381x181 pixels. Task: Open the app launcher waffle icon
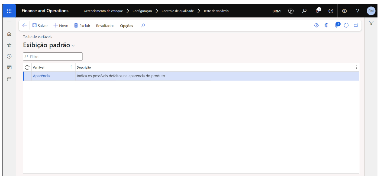point(9,11)
